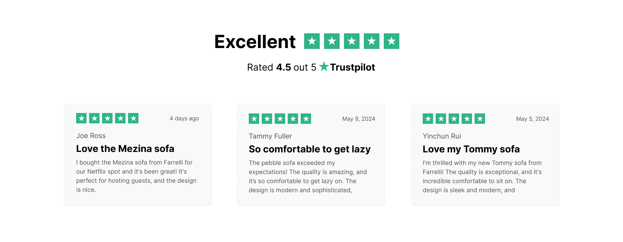This screenshot has height=242, width=623.
Task: Click the 'May 9, 2024' review date
Action: 358,119
